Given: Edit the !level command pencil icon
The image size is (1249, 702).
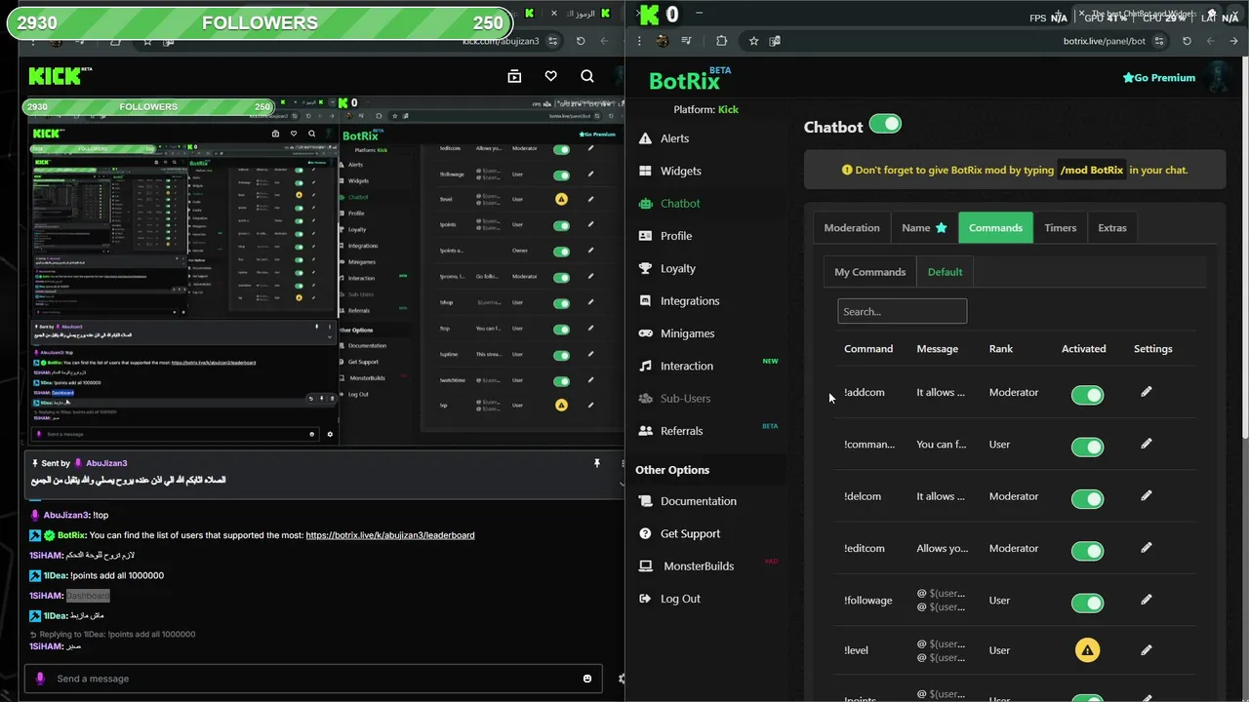Looking at the screenshot, I should (1147, 650).
